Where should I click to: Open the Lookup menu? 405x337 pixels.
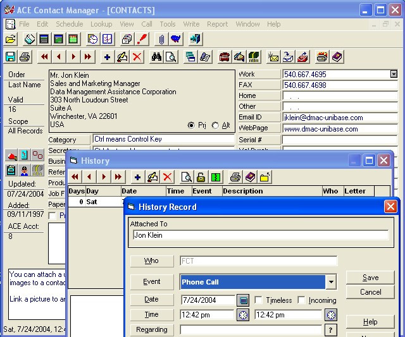pos(101,24)
